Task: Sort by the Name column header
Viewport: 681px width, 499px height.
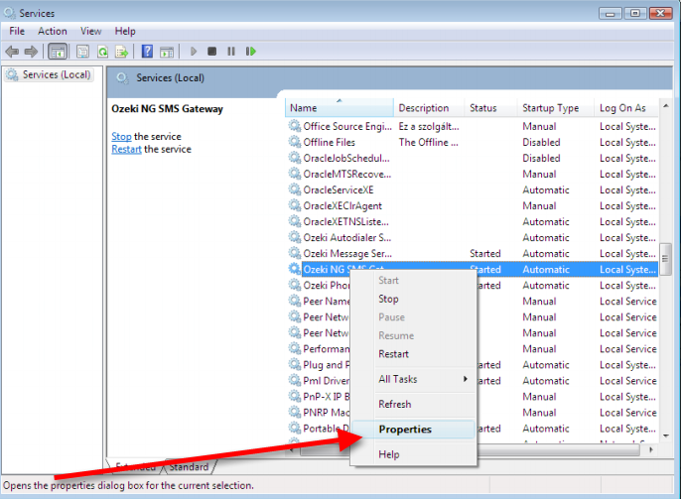Action: (x=340, y=107)
